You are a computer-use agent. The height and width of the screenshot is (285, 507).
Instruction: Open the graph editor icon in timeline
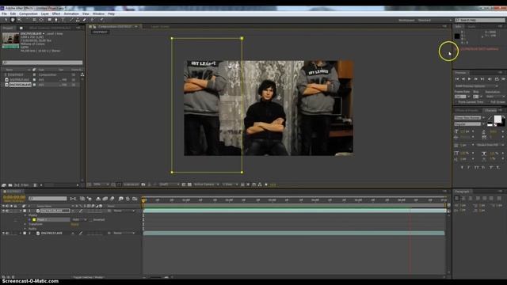pyautogui.click(x=135, y=199)
